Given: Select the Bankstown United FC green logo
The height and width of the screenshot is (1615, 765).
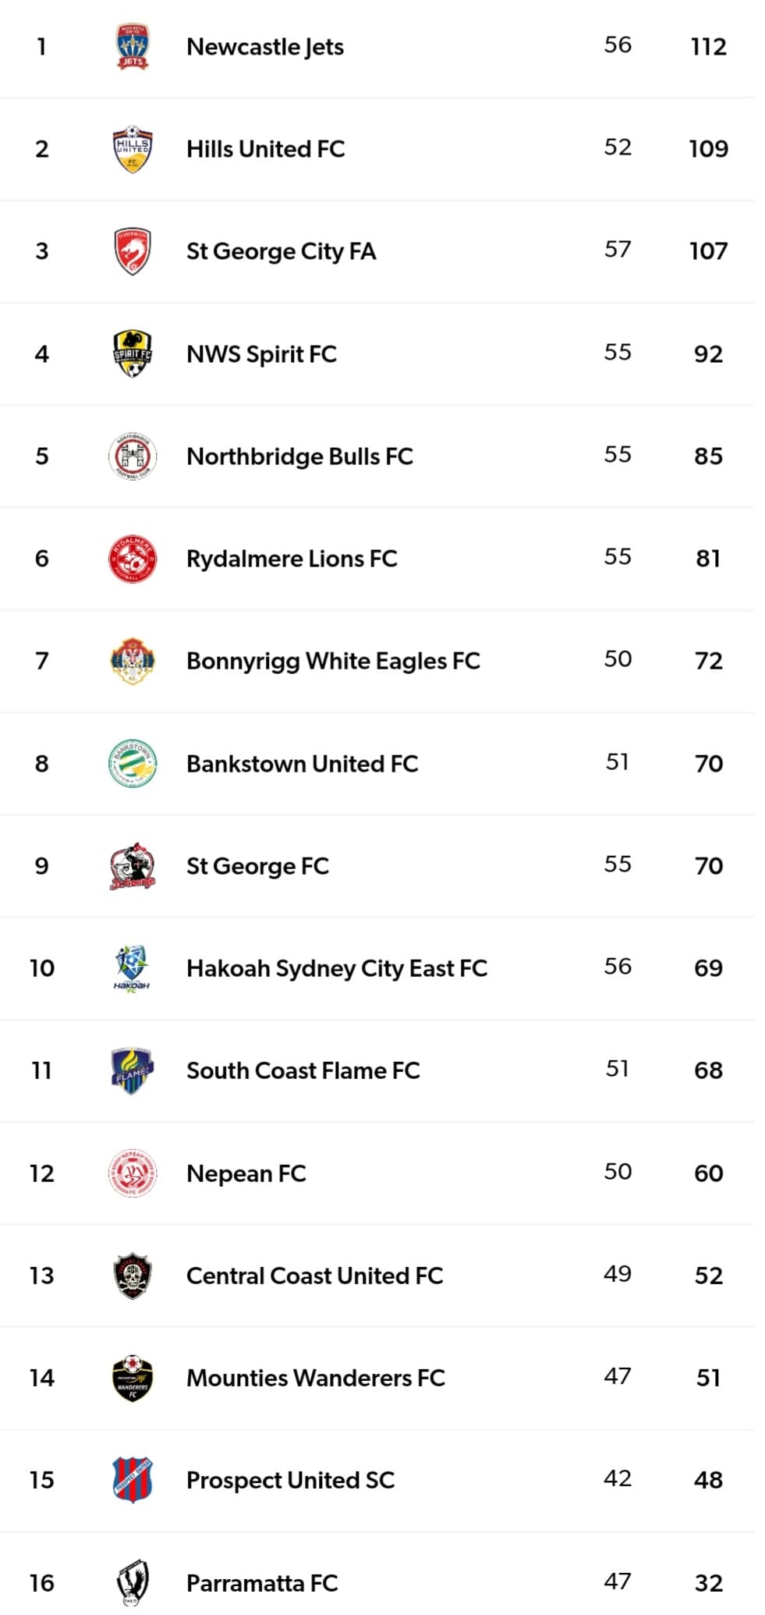Looking at the screenshot, I should tap(133, 763).
